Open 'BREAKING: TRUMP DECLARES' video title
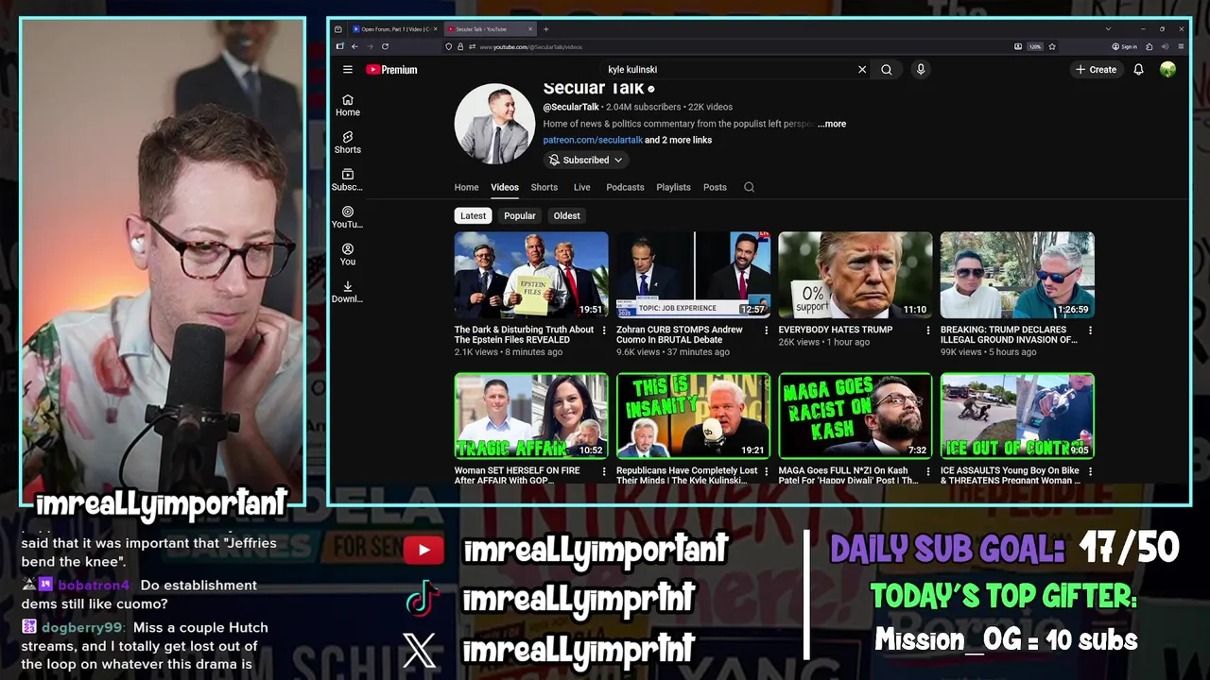This screenshot has width=1210, height=680. (x=1009, y=334)
